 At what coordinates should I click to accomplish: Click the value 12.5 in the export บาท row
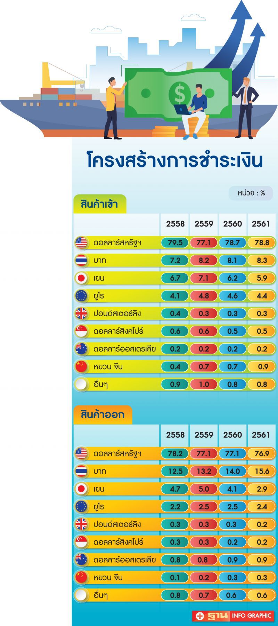tap(175, 471)
